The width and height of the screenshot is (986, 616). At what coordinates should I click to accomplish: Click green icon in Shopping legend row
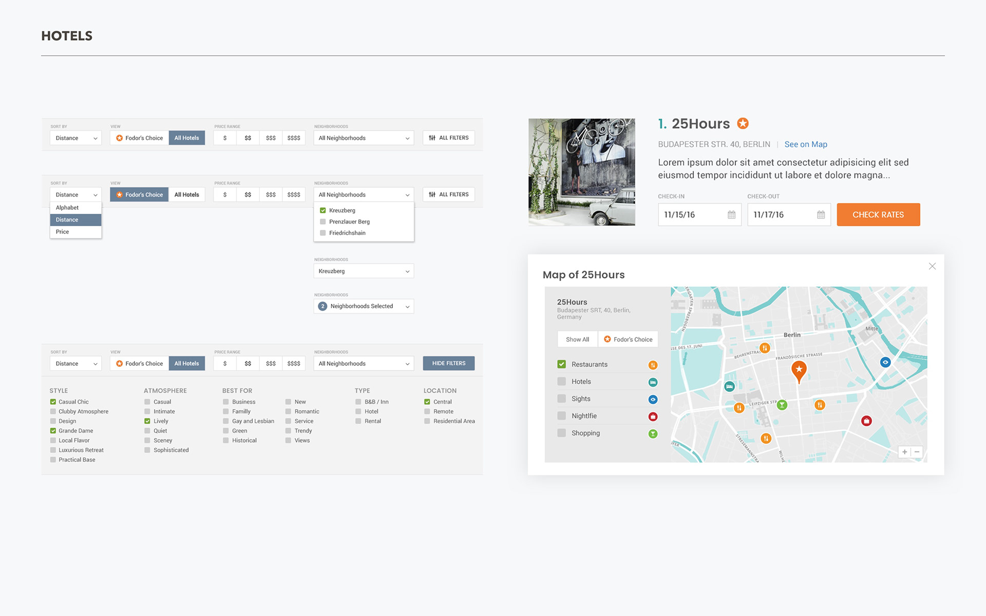pyautogui.click(x=653, y=434)
